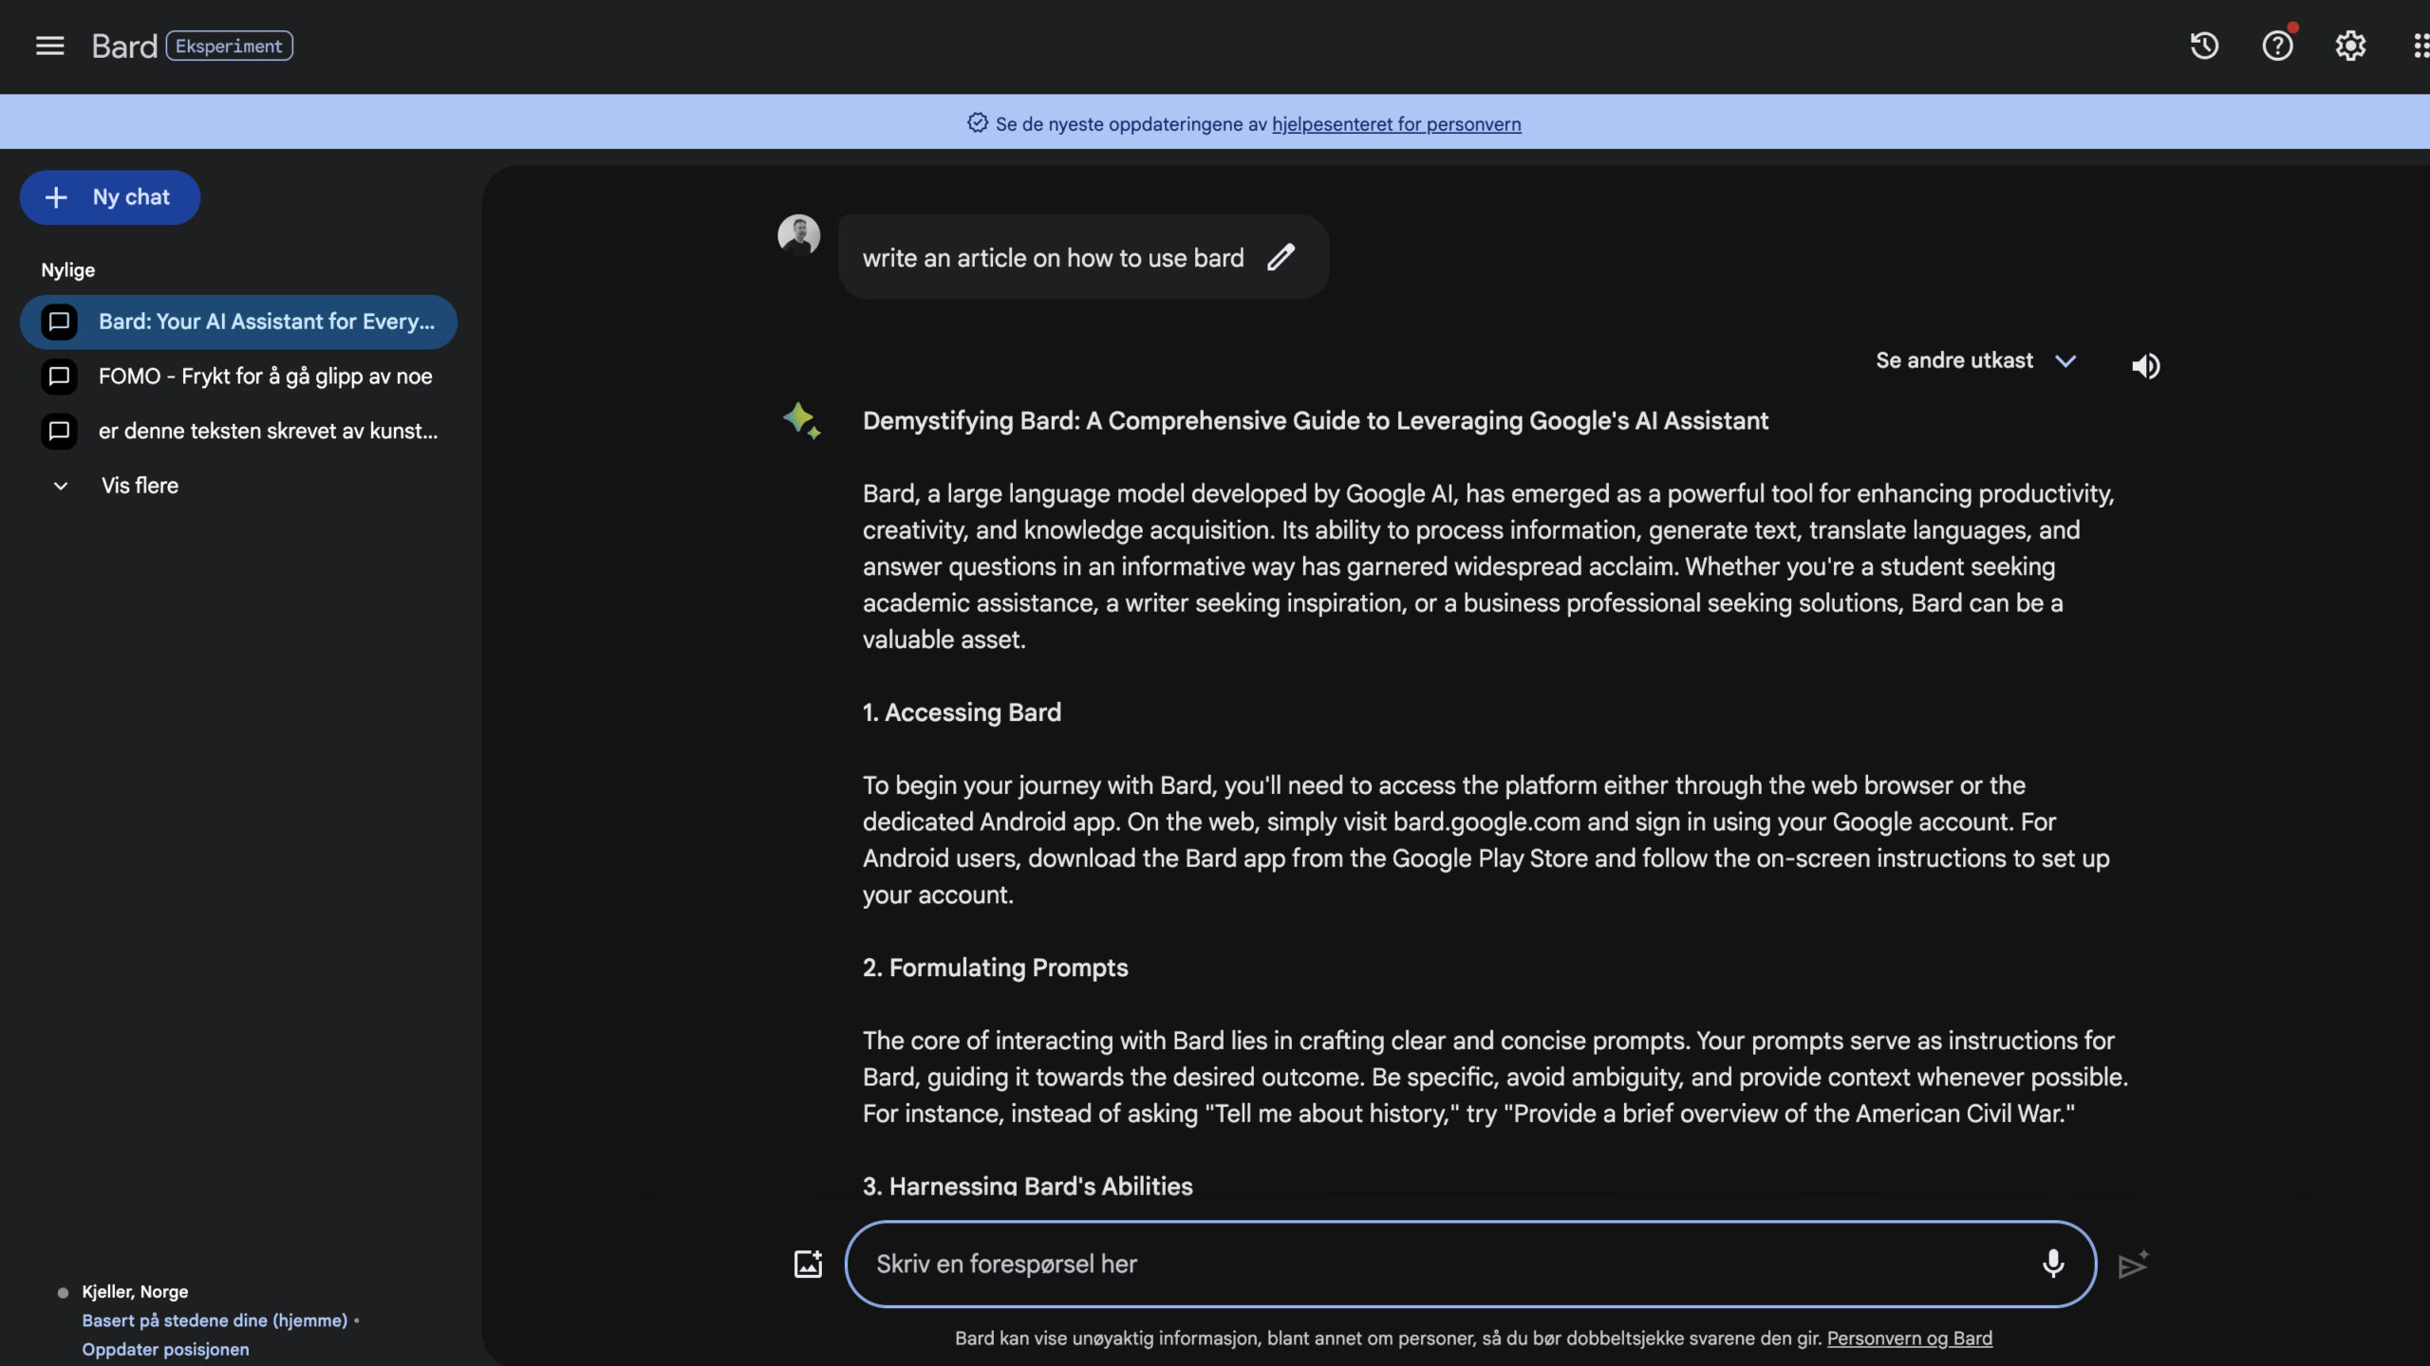Viewport: 2430px width, 1366px height.
Task: Open the hamburger main menu
Action: (x=49, y=46)
